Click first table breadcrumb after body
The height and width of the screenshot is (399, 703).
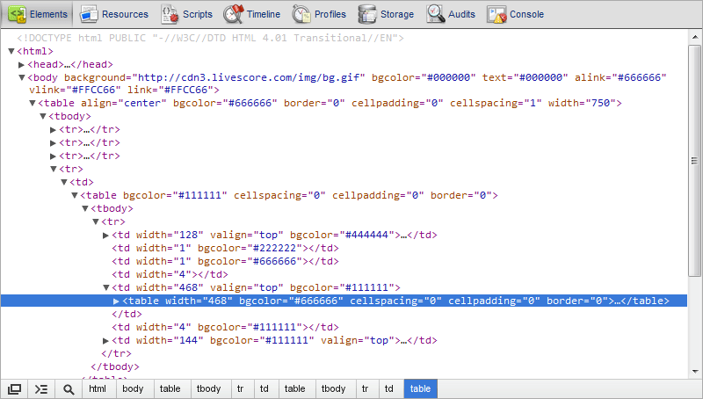pyautogui.click(x=170, y=388)
